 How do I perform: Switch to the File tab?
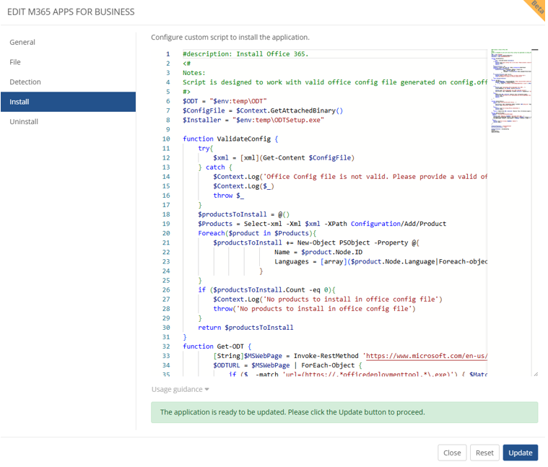15,62
